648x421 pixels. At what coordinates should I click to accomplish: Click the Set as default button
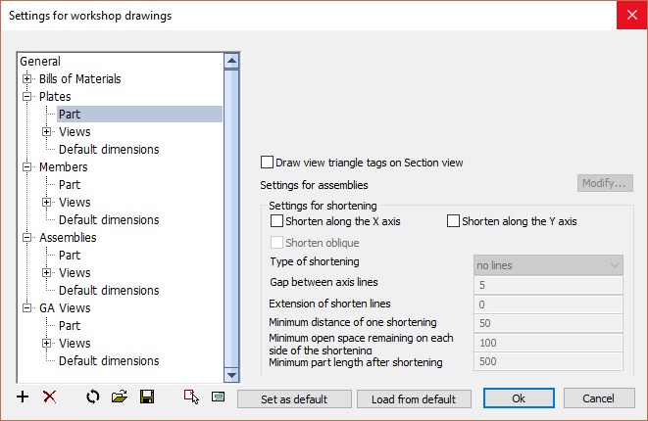pos(294,399)
